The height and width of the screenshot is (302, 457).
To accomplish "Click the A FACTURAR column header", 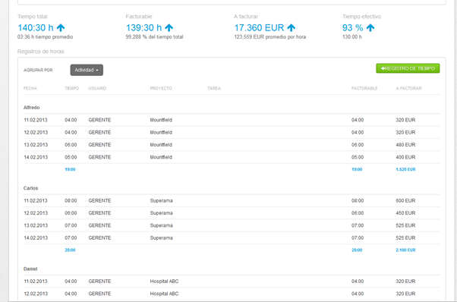I will (408, 88).
